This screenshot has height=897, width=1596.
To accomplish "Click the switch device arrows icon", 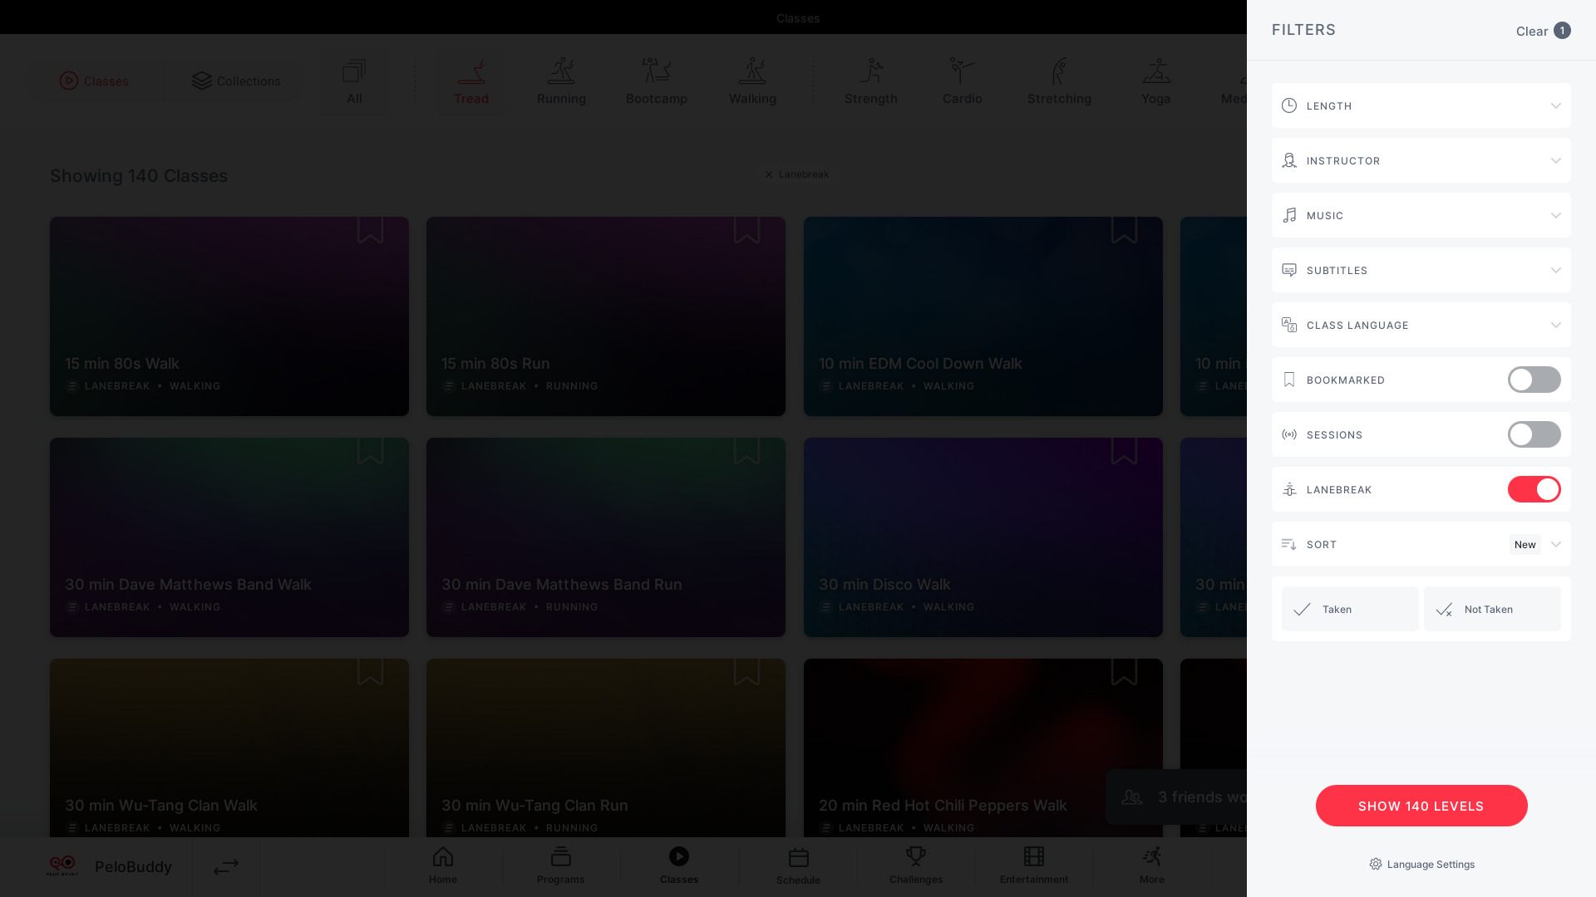I will pyautogui.click(x=226, y=867).
